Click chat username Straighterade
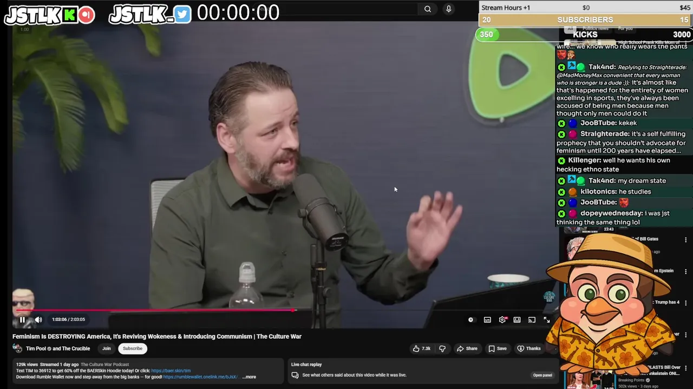This screenshot has width=693, height=389. click(x=605, y=134)
